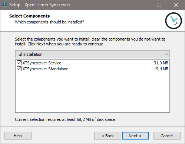Click empty area of the components list
Screen dimensions: 185x144
[x=92, y=92]
